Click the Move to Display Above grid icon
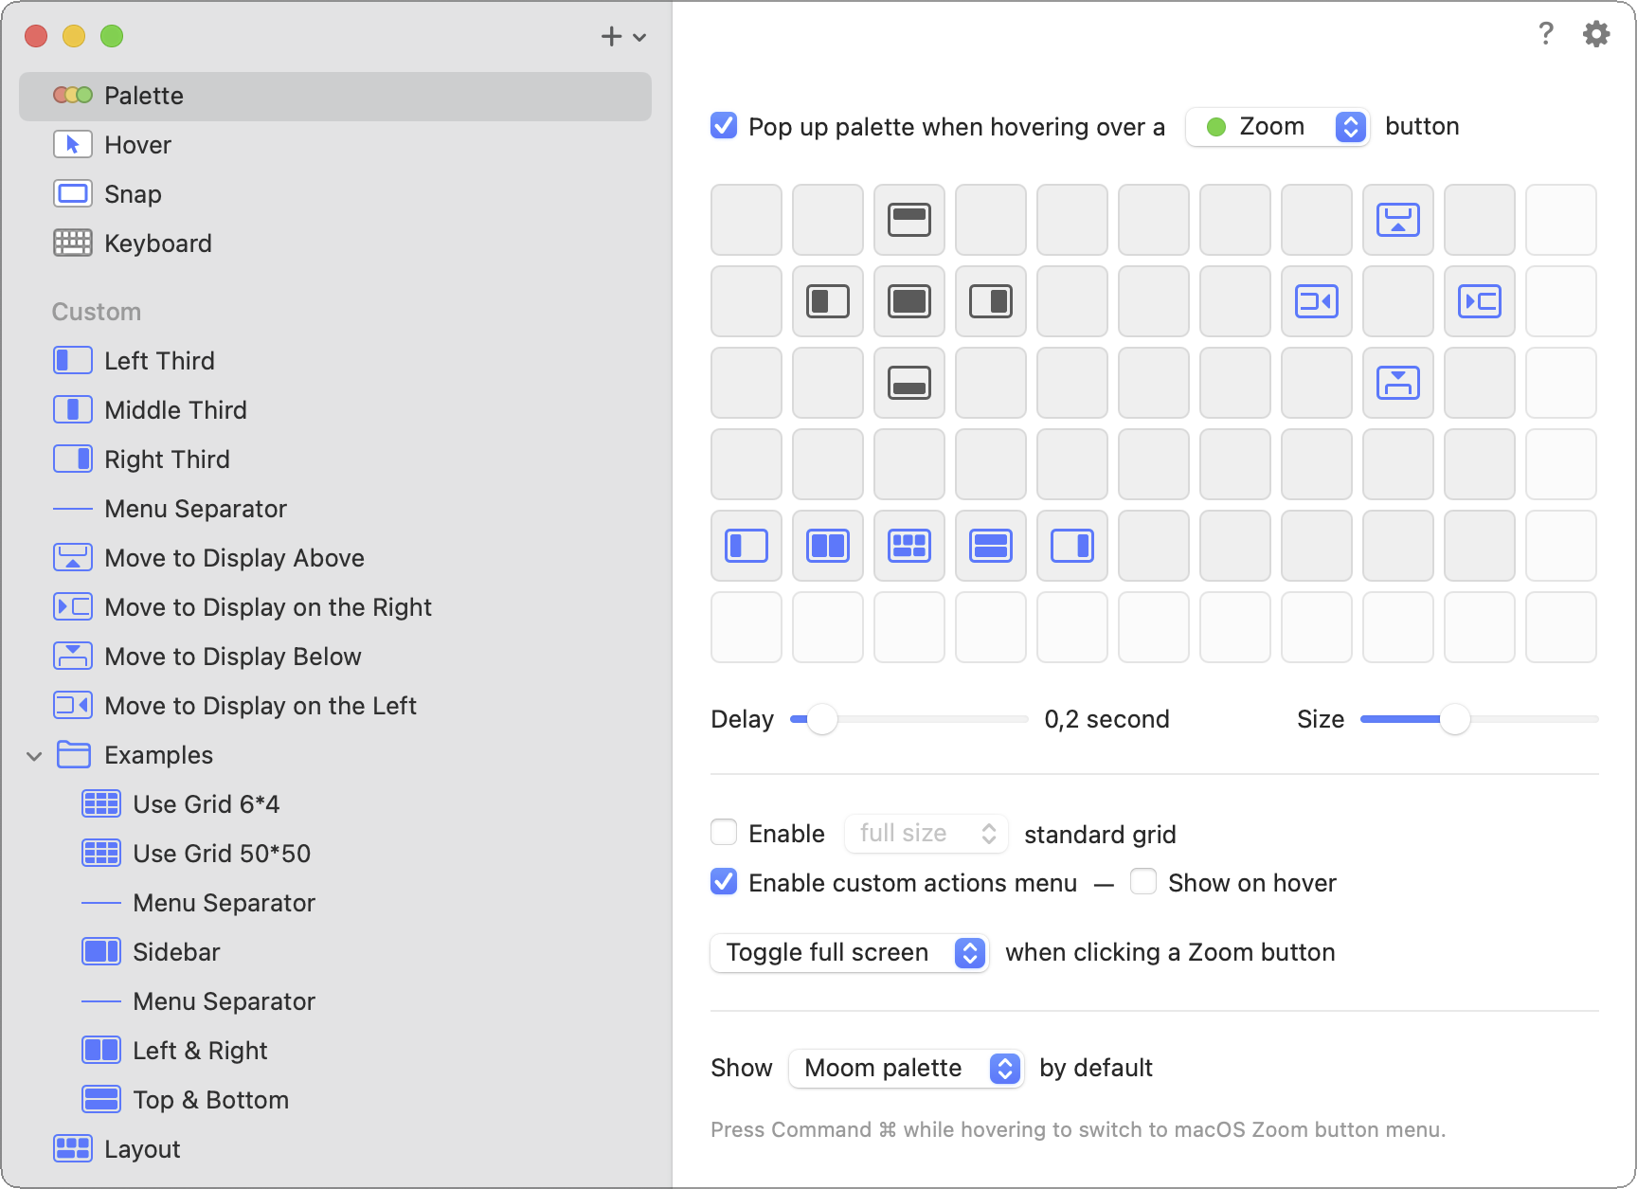Screen dimensions: 1637x1189 1398,220
